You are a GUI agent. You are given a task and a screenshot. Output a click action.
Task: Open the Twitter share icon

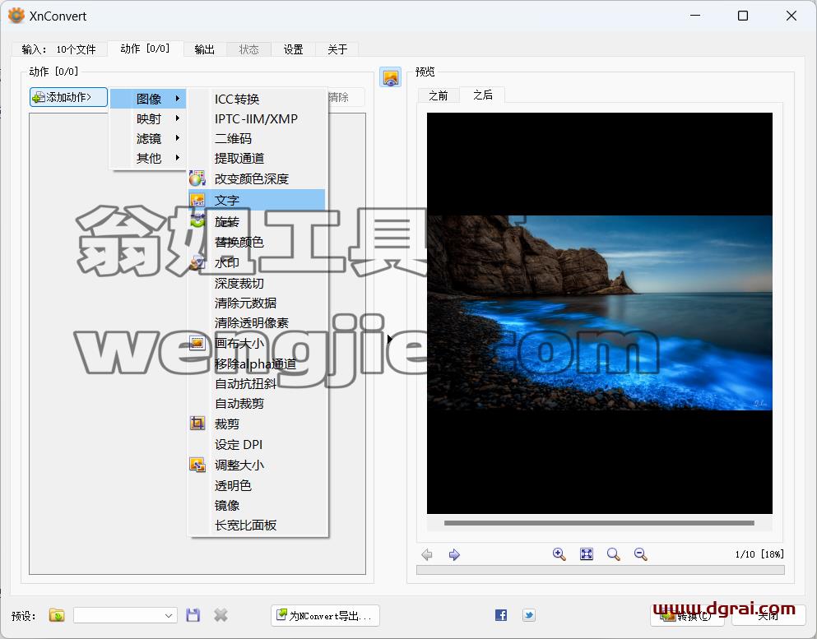[529, 615]
